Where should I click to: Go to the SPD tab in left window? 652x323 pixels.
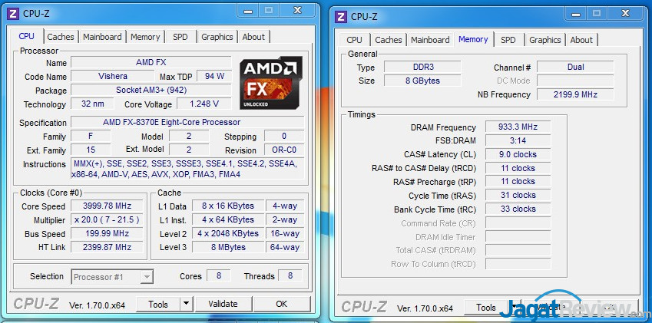coord(180,37)
